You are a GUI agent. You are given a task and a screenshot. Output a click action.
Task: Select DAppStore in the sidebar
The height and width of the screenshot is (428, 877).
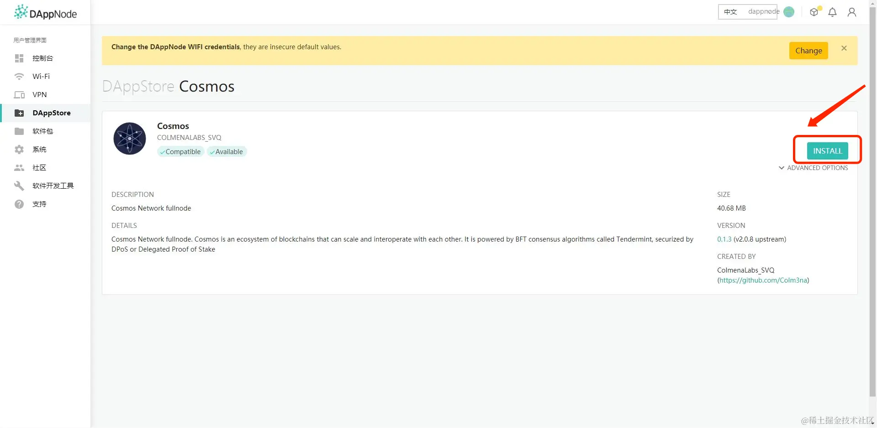coord(46,113)
